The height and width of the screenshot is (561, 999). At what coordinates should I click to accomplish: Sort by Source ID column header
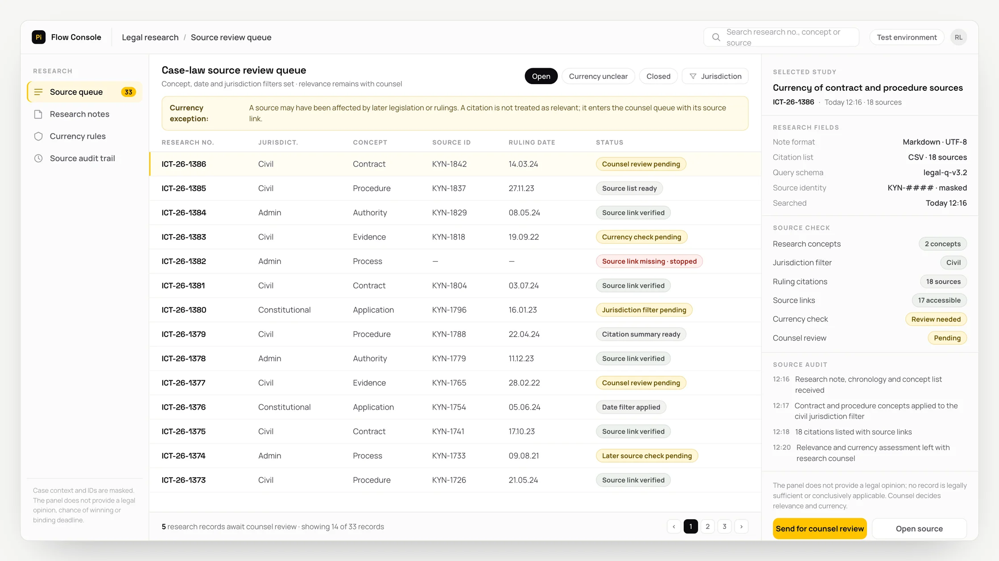pyautogui.click(x=451, y=142)
